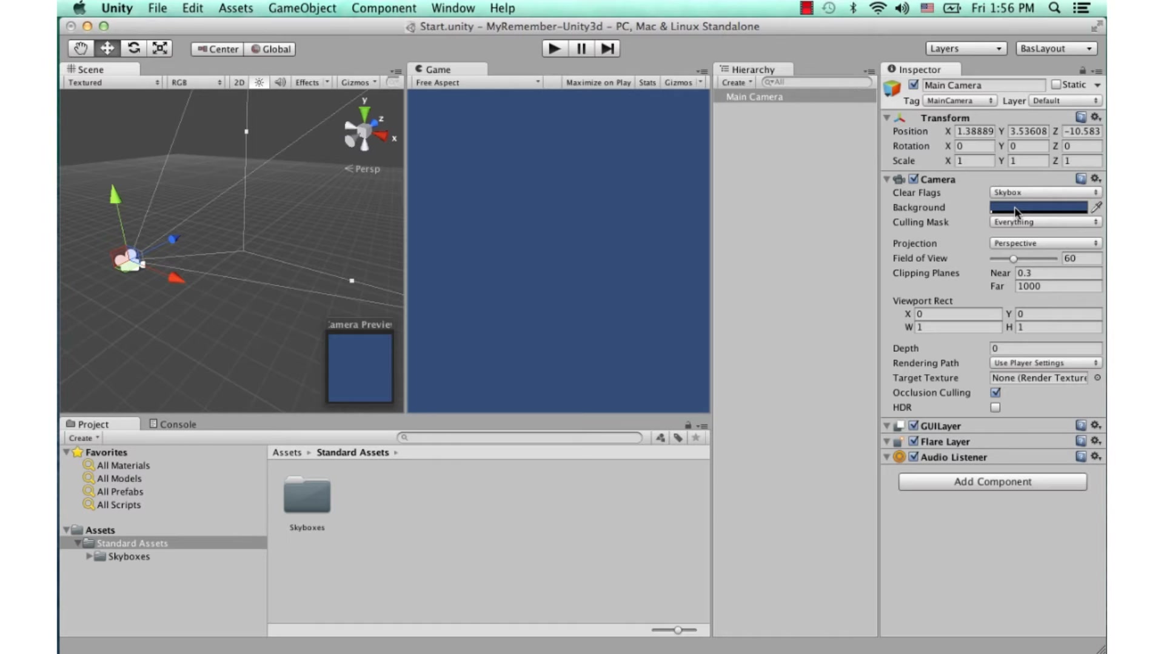Disable the Audio Listener checkbox
The height and width of the screenshot is (654, 1164).
(914, 457)
